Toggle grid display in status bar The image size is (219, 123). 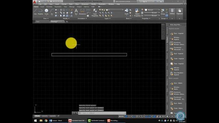(x=126, y=116)
